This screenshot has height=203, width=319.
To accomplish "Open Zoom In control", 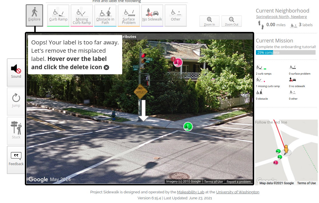I will [209, 21].
